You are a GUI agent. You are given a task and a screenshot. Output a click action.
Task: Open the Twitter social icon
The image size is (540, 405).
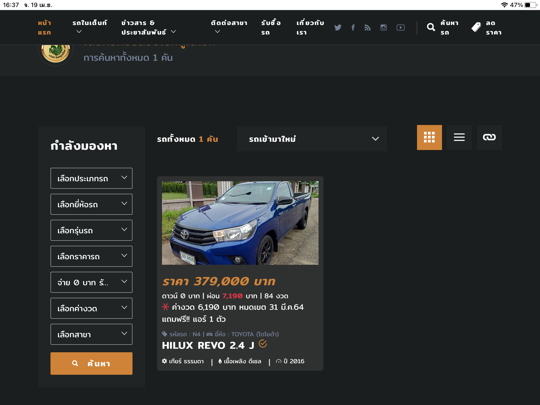click(338, 27)
